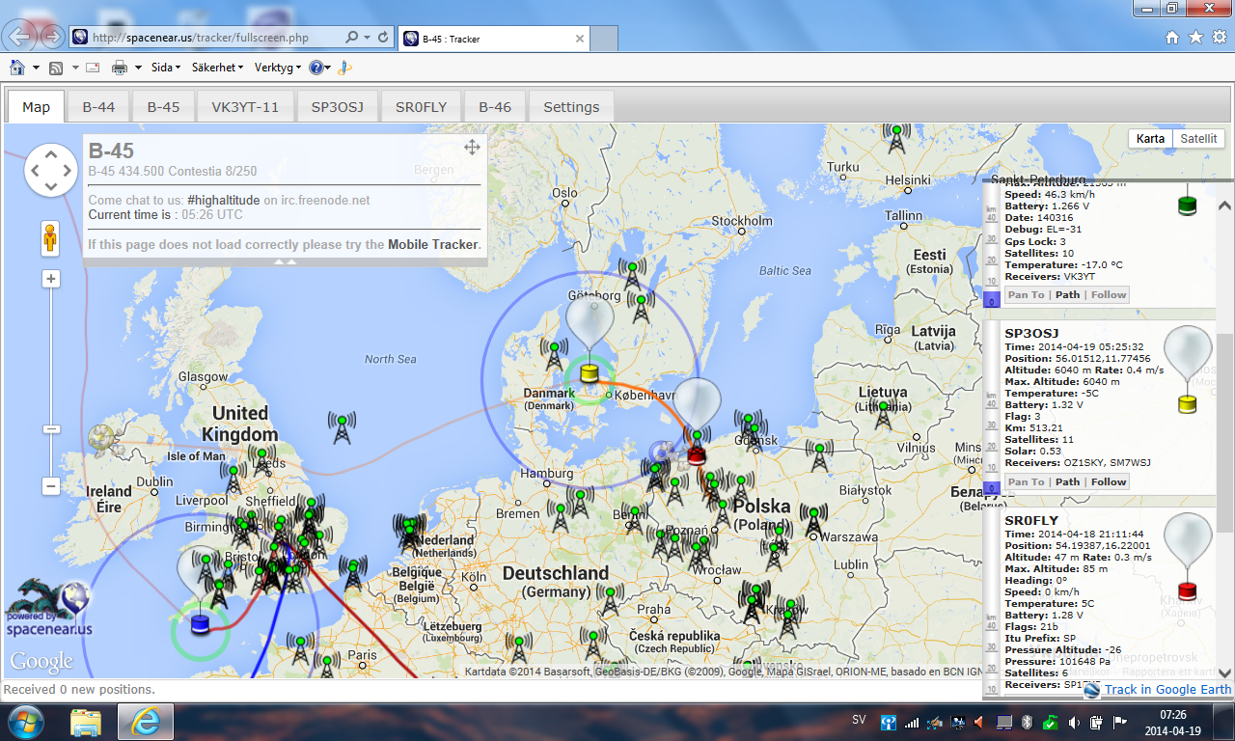Open the B-45 tracker tab
The height and width of the screenshot is (741, 1235).
pyautogui.click(x=163, y=107)
